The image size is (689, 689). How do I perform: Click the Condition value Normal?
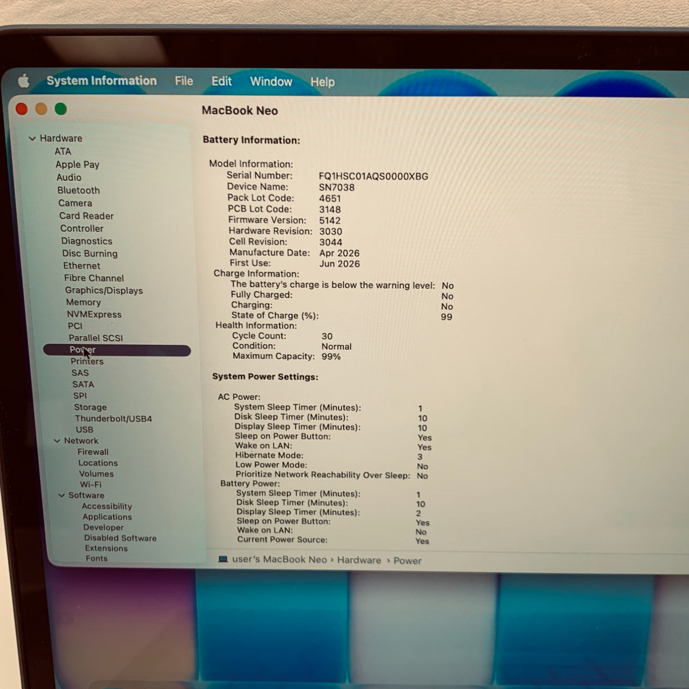336,347
